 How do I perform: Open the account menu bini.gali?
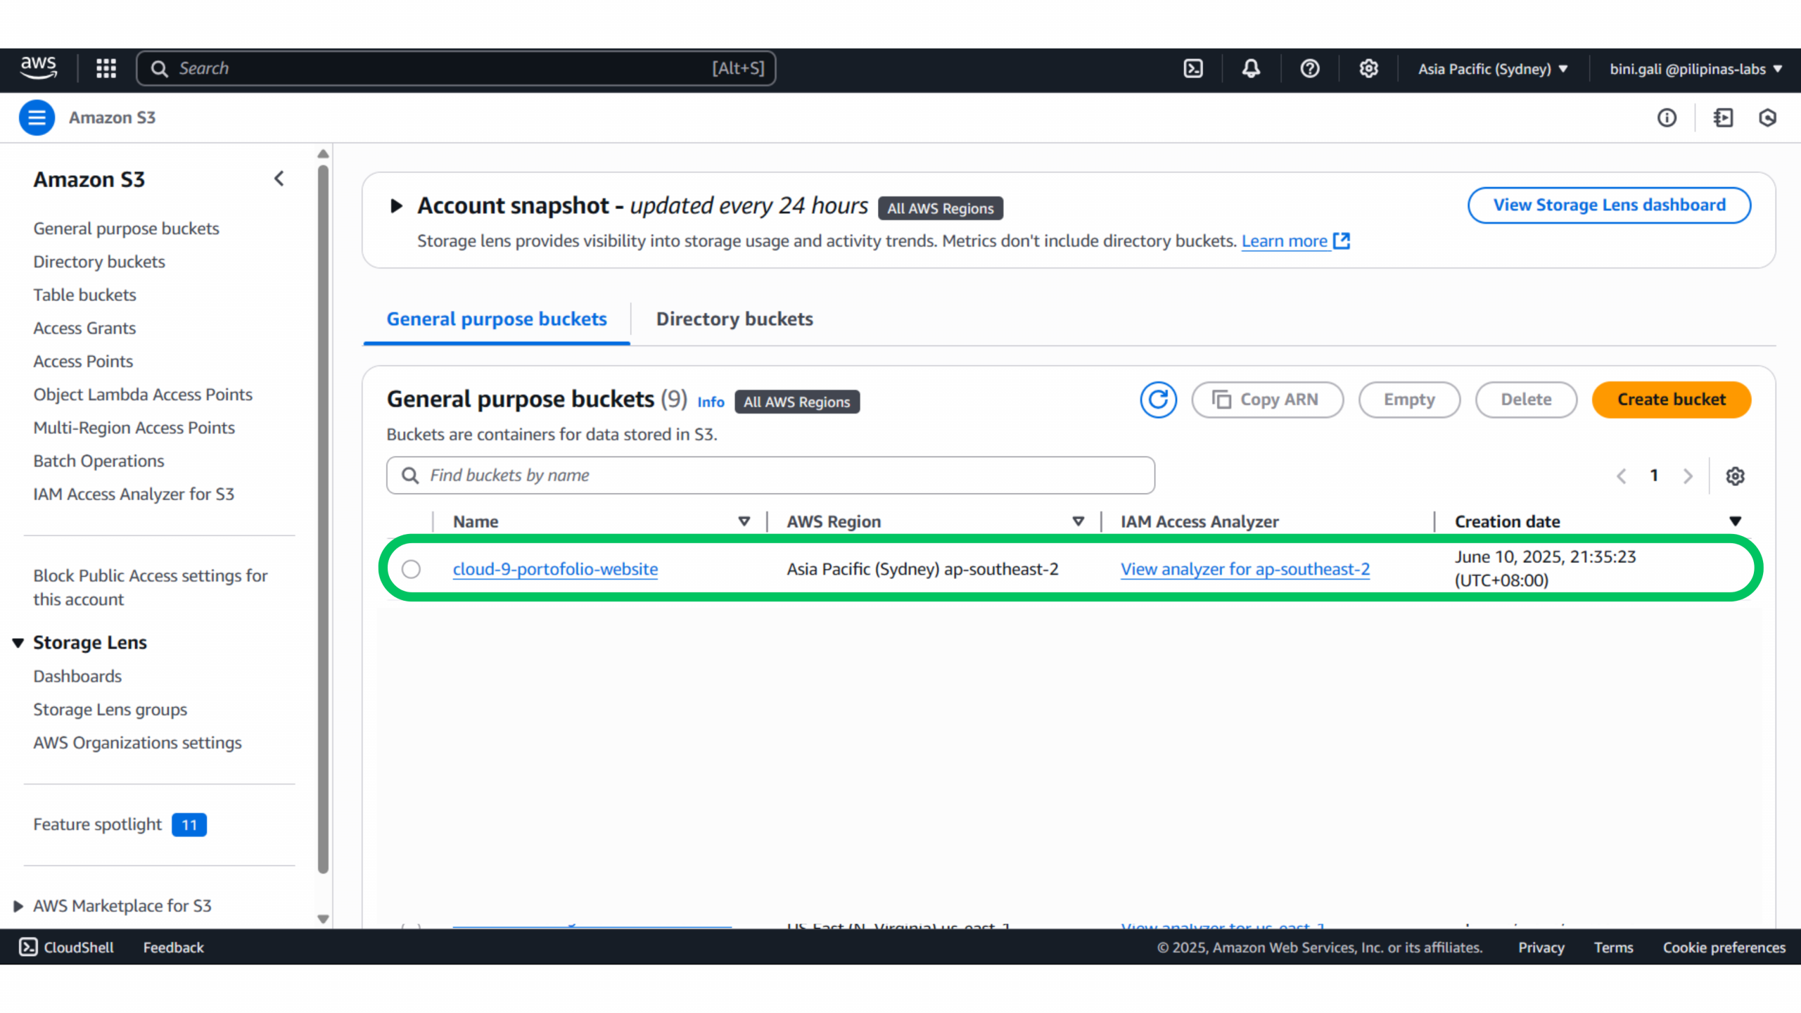[1696, 69]
